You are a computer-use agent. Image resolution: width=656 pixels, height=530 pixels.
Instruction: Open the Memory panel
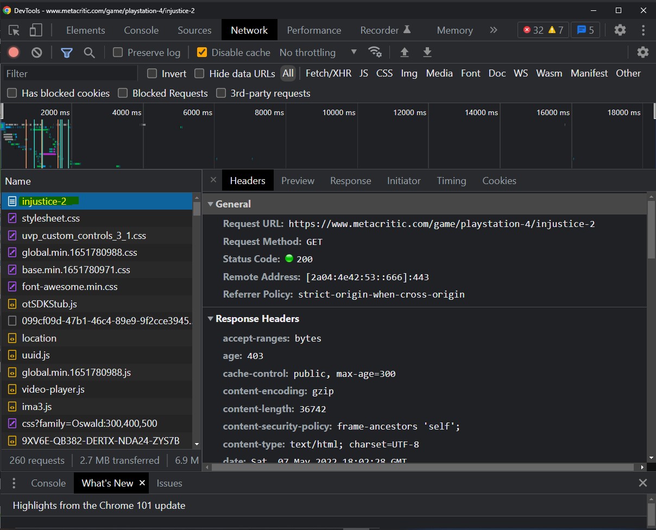tap(455, 30)
